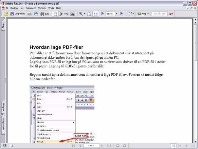Image resolution: width=198 pixels, height=149 pixels.
Task: Click the Snapshot camera tool
Action: pos(72,14)
